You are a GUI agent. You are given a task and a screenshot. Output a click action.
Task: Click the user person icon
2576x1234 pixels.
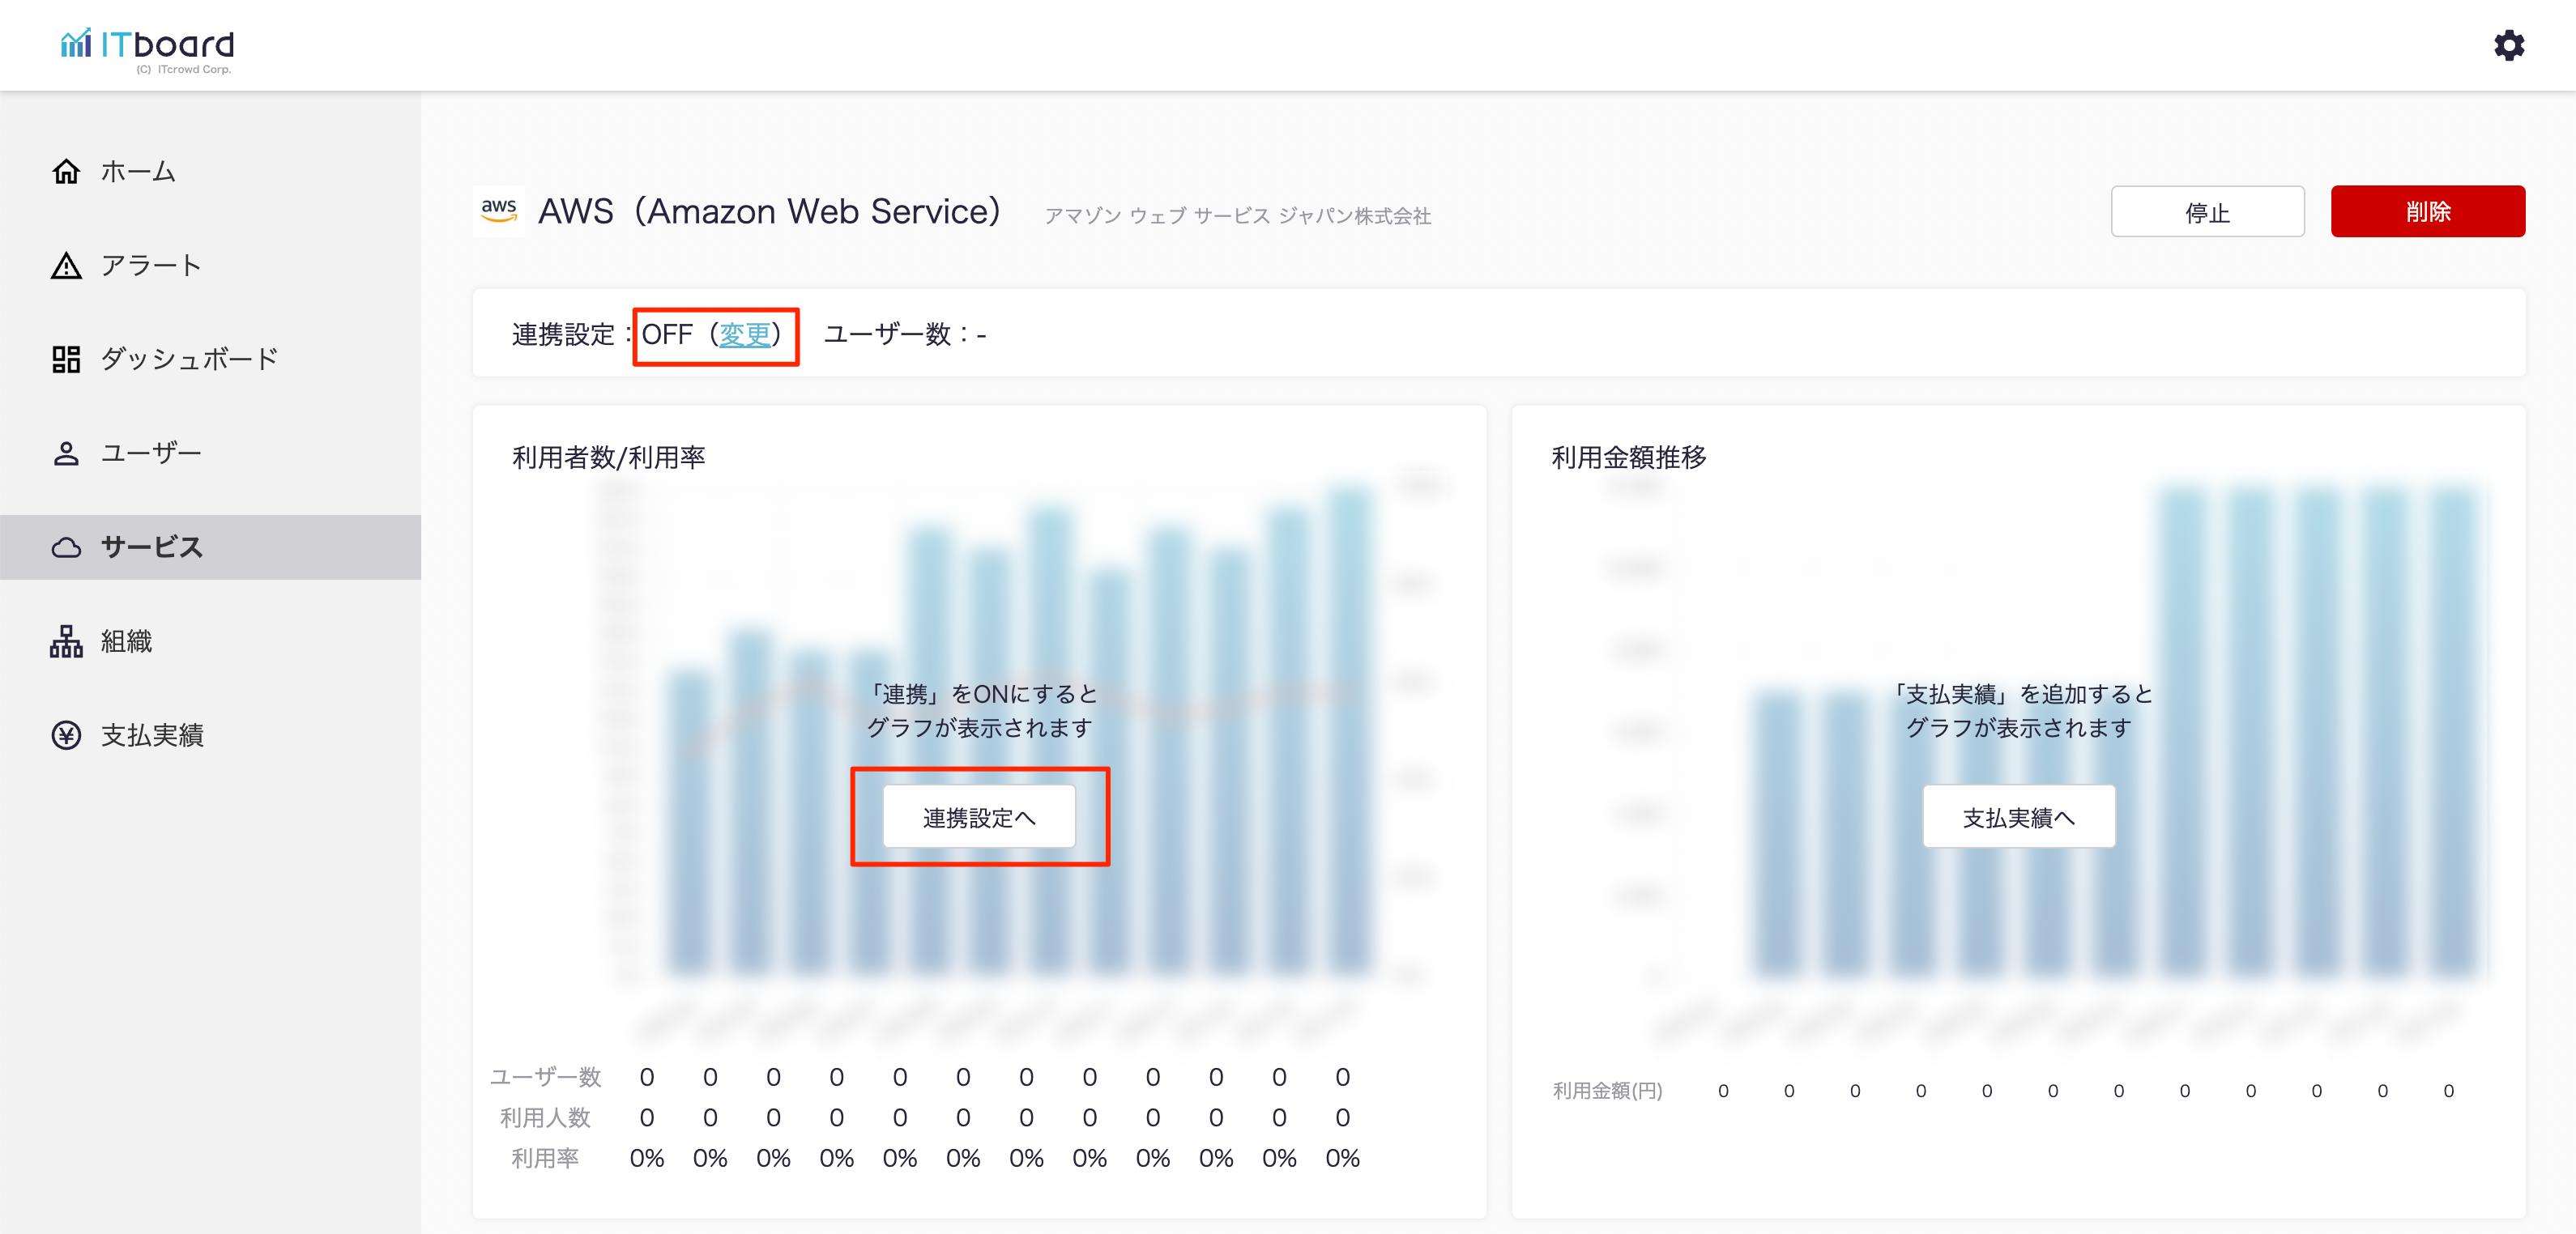click(66, 453)
